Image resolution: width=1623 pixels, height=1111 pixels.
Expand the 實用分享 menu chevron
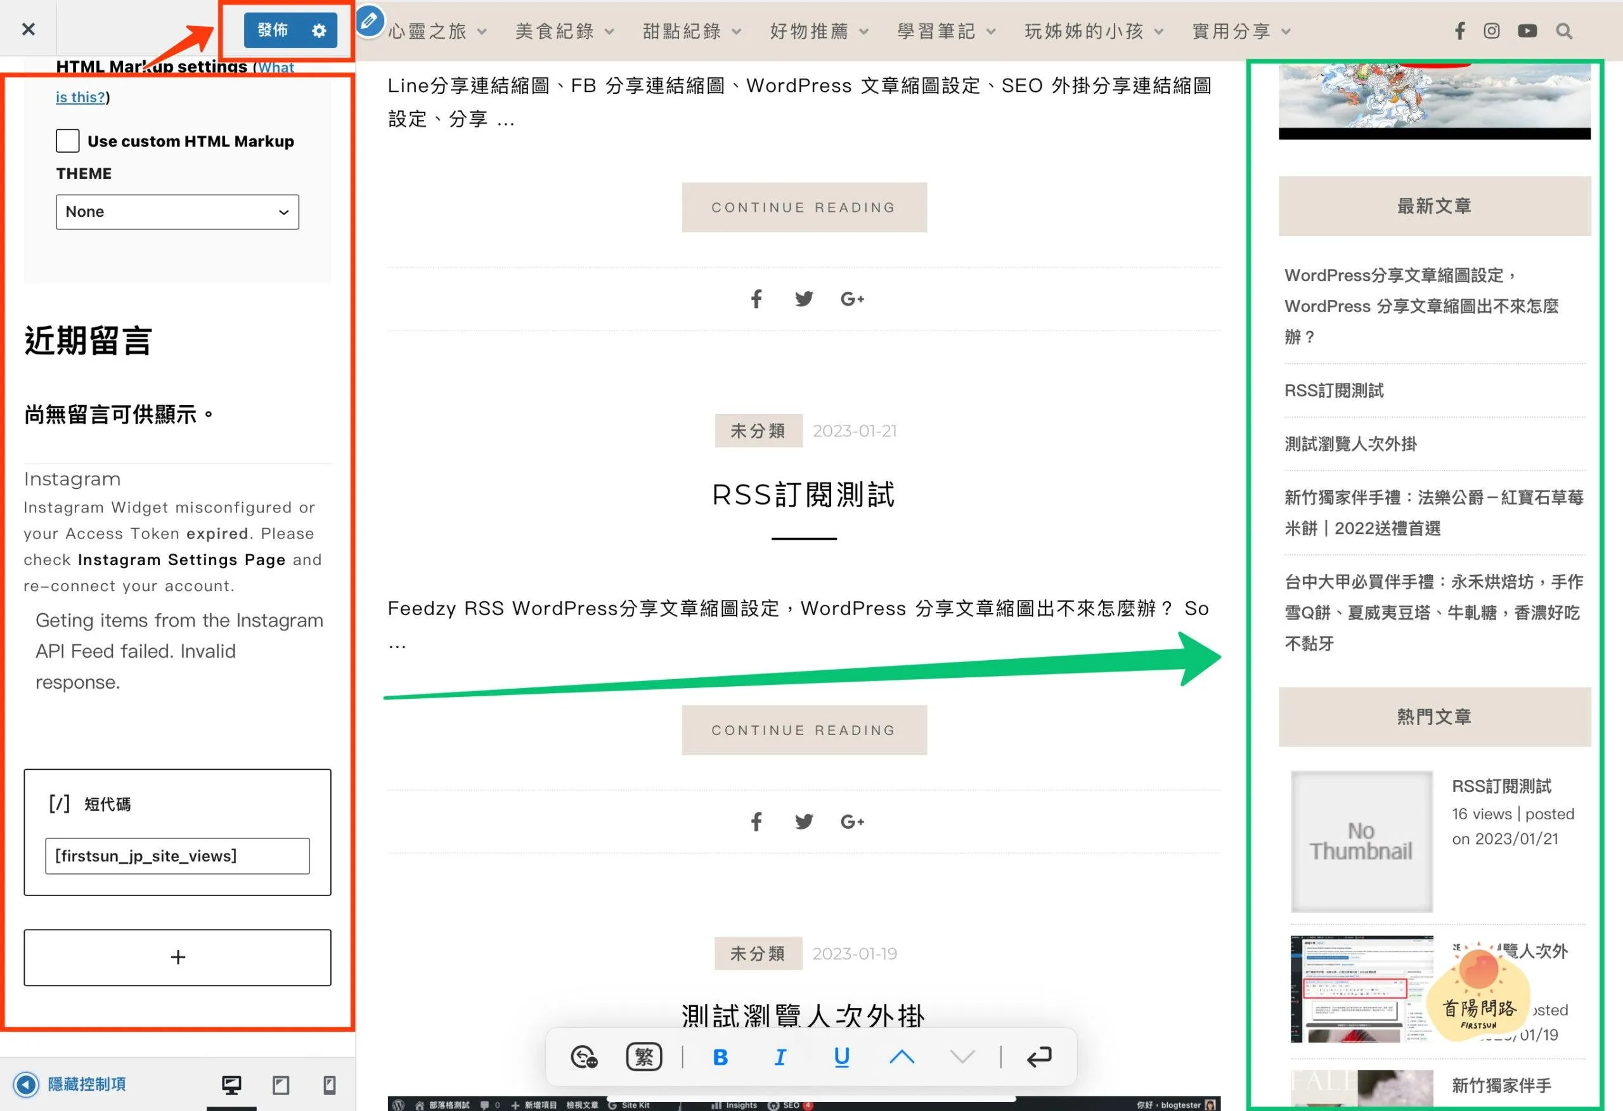point(1286,32)
